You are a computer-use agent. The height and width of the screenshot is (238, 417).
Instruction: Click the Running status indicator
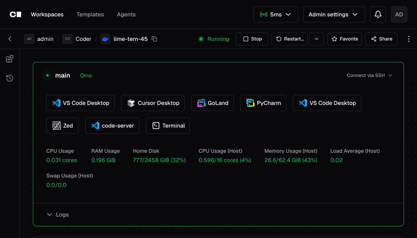click(214, 39)
